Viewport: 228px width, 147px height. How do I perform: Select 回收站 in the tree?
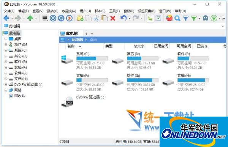(x=20, y=96)
